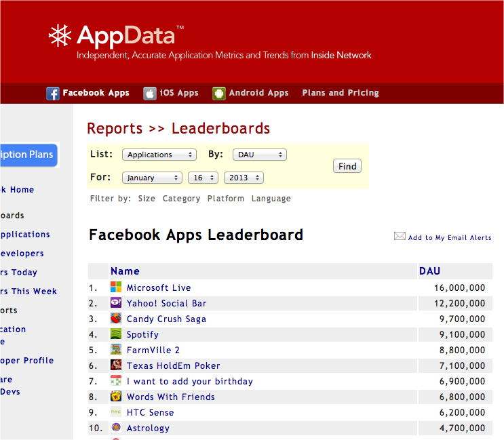The height and width of the screenshot is (440, 504).
Task: Open the List Applications dropdown
Action: point(159,155)
